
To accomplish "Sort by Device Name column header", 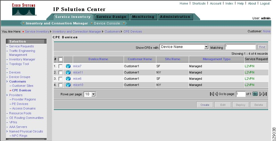I will point(98,59).
